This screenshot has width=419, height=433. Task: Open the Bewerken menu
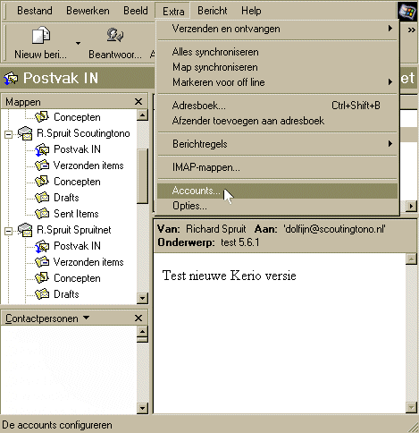pos(88,11)
